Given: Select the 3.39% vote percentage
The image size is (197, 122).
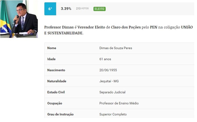Looking at the screenshot, I should pyautogui.click(x=66, y=9).
